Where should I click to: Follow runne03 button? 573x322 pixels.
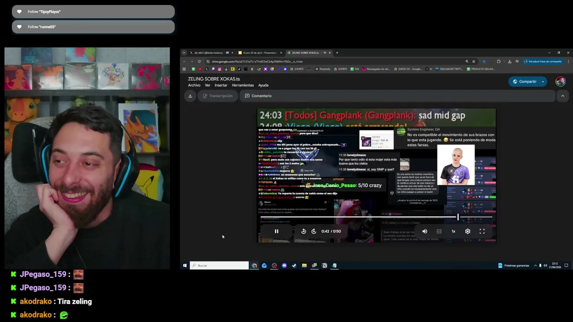tap(93, 27)
